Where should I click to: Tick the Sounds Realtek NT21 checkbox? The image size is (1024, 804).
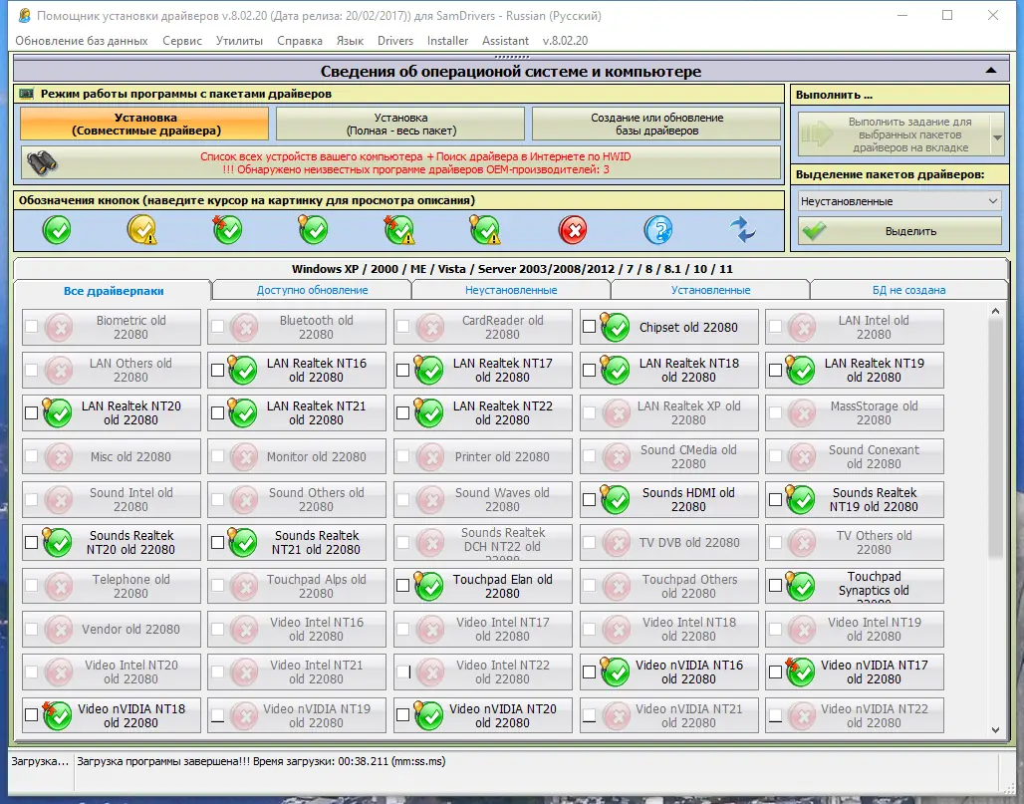tap(217, 542)
